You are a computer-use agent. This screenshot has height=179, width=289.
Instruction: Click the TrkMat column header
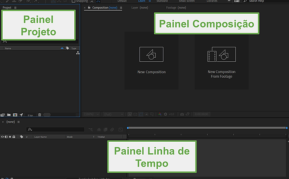click(x=101, y=137)
